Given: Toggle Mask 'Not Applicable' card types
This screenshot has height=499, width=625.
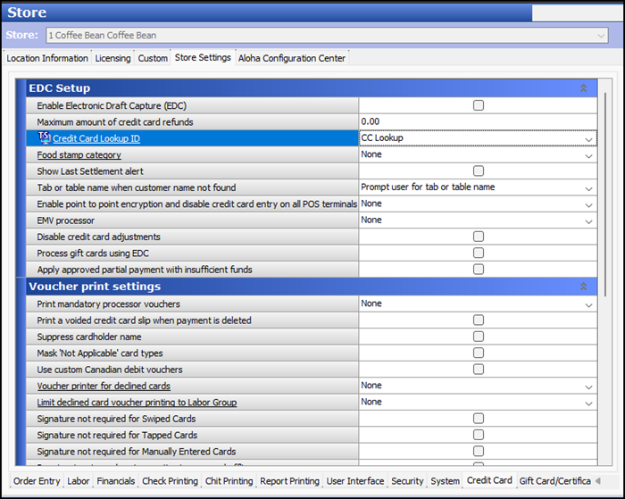Looking at the screenshot, I should pyautogui.click(x=479, y=353).
